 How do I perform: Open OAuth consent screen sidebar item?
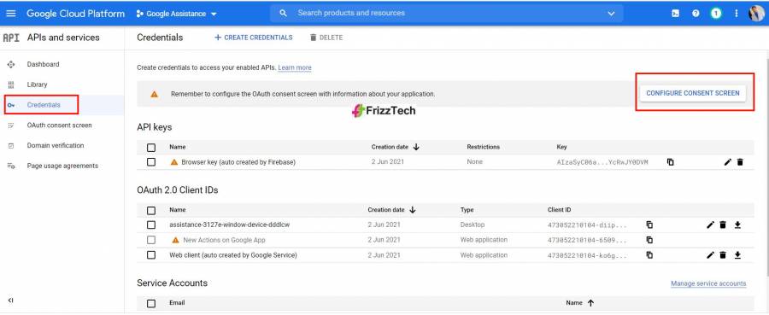pos(59,125)
